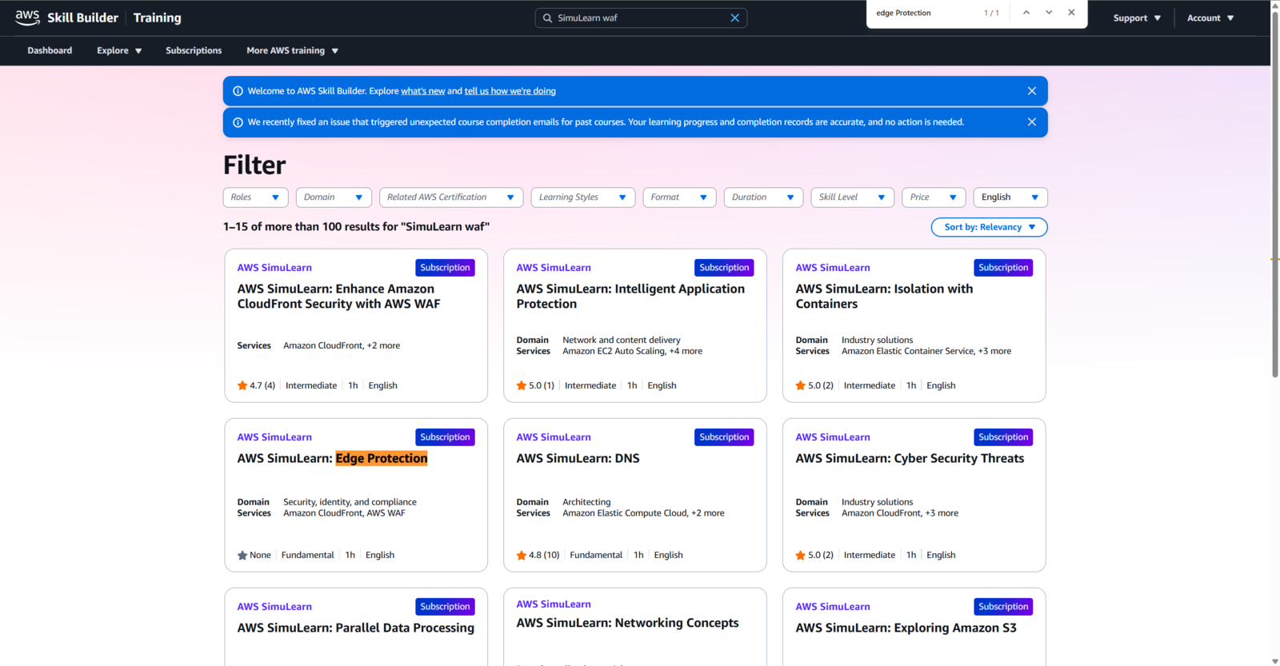This screenshot has height=666, width=1280.
Task: Click Amazon CloudFront, AWS WAF services text
Action: pos(344,513)
